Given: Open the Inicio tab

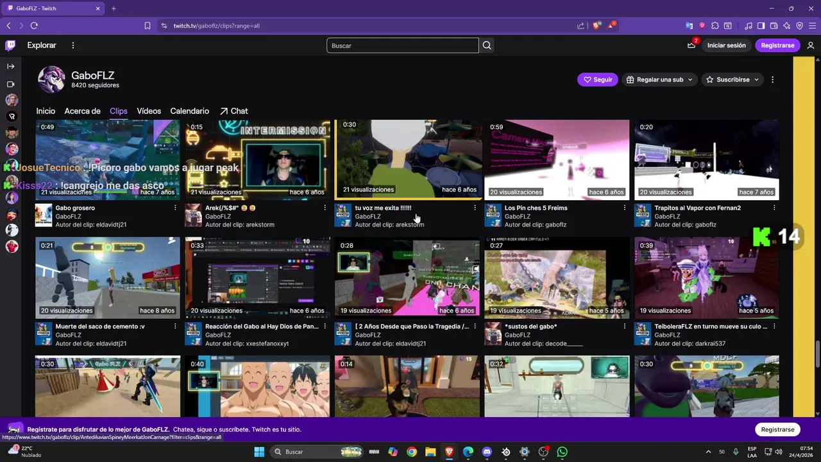Looking at the screenshot, I should pos(46,111).
